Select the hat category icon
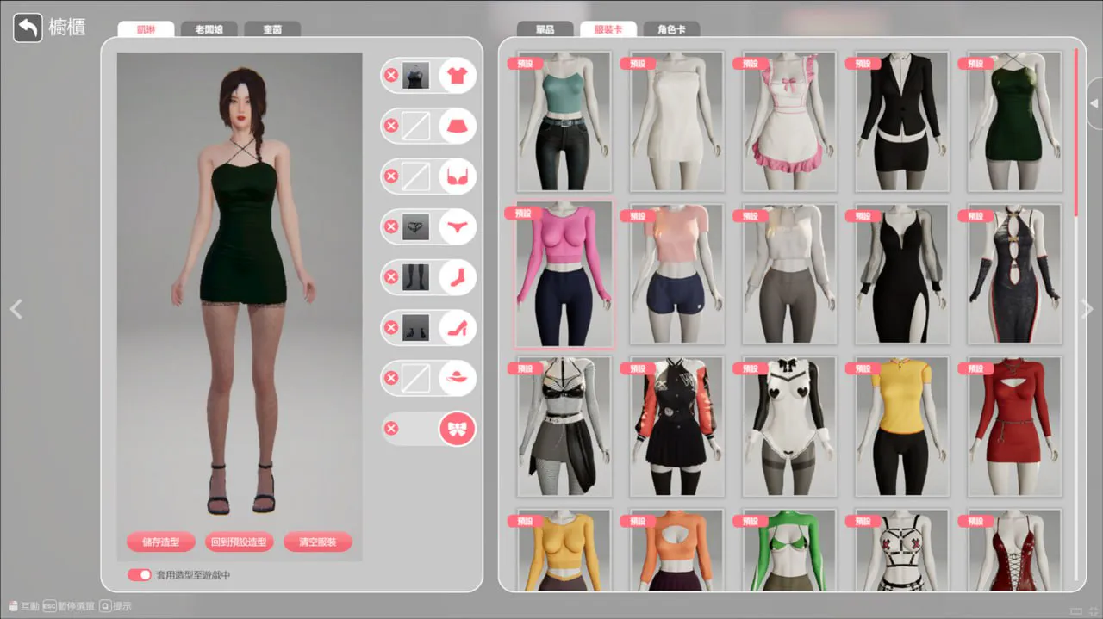This screenshot has width=1103, height=619. [457, 378]
